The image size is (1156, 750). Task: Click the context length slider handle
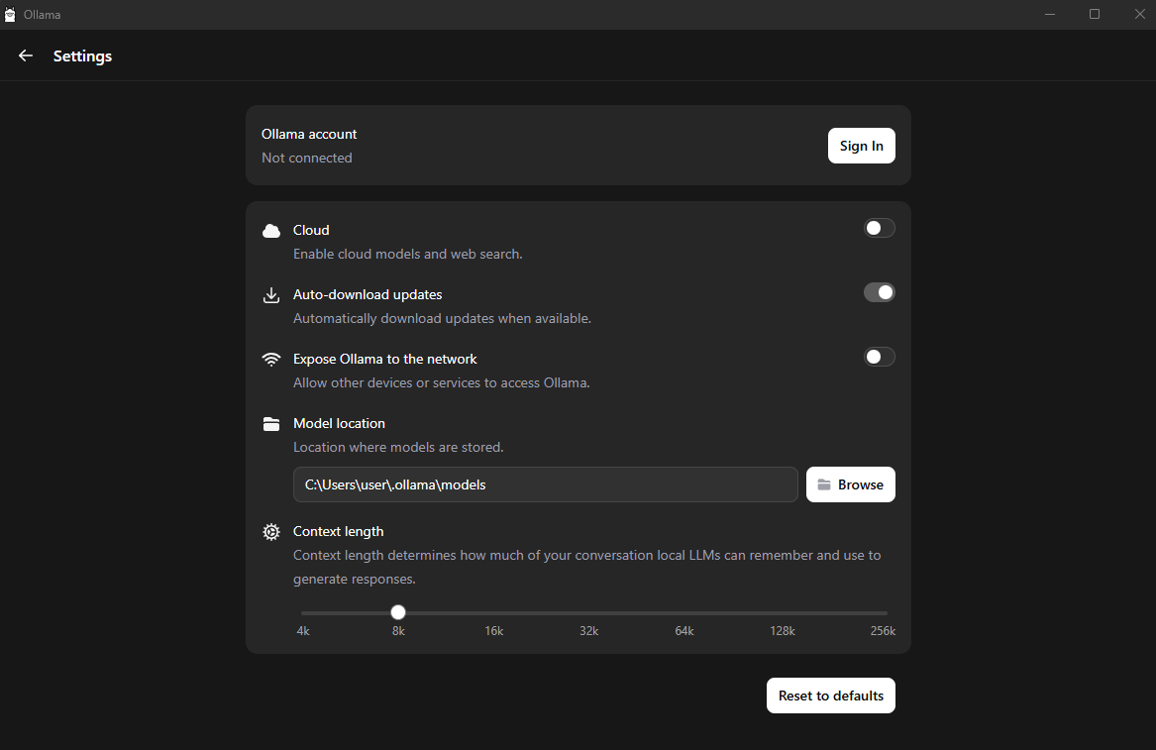click(398, 612)
